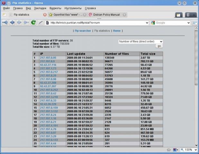Click the vertical scrollbar thumb
Viewport: 199px width, 154px height.
point(196,58)
